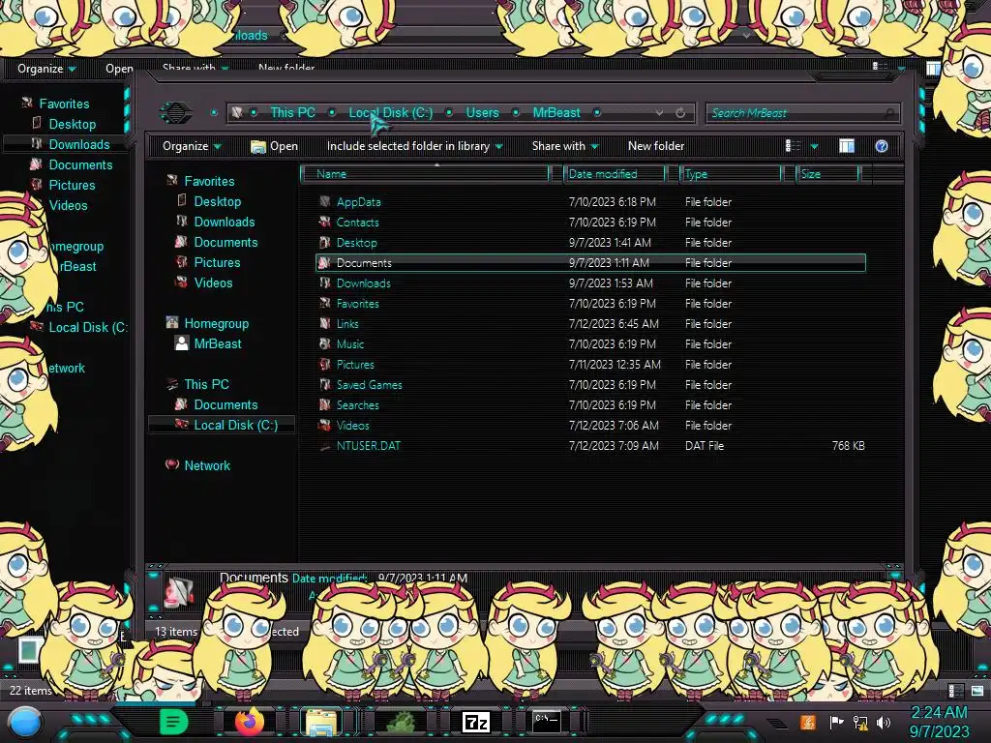Click the Network icon in front navigation pane
991x743 pixels.
(172, 465)
